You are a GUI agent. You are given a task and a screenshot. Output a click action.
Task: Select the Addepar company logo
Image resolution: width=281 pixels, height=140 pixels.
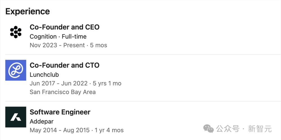click(16, 117)
